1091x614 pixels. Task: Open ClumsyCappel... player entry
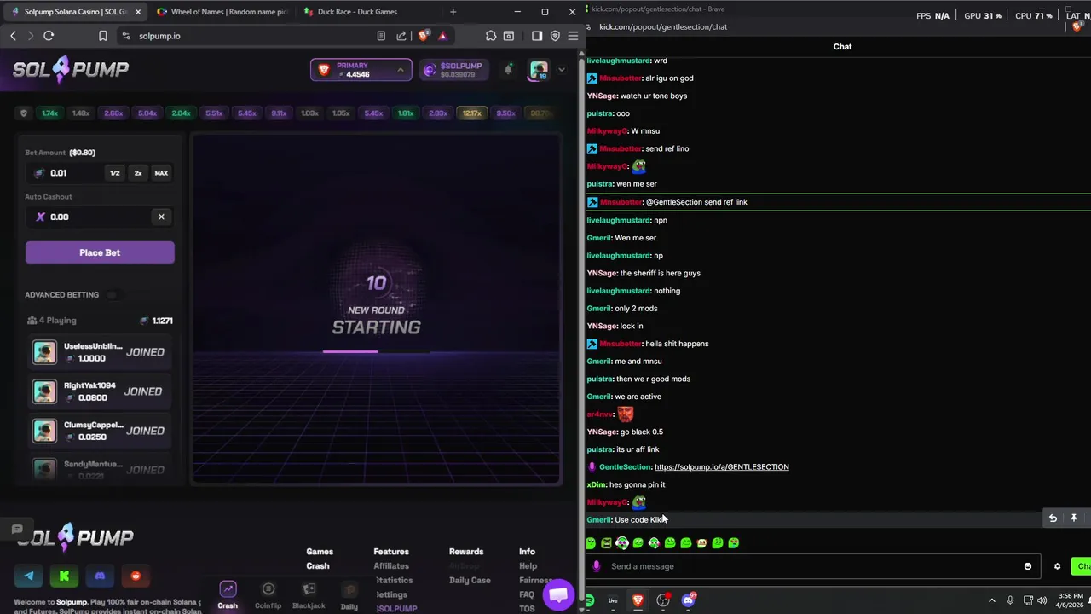coord(100,431)
